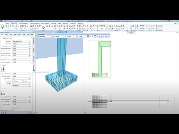Screen dimensions: 179x134
Task: Open the Betondeckung unten dropdown
Action: 29,51
